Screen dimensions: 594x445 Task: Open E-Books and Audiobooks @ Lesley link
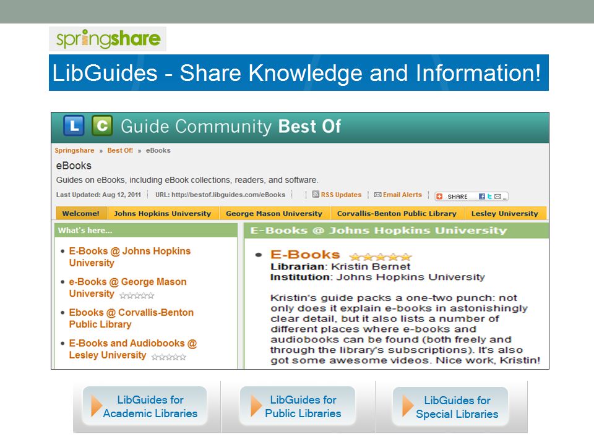tap(133, 349)
